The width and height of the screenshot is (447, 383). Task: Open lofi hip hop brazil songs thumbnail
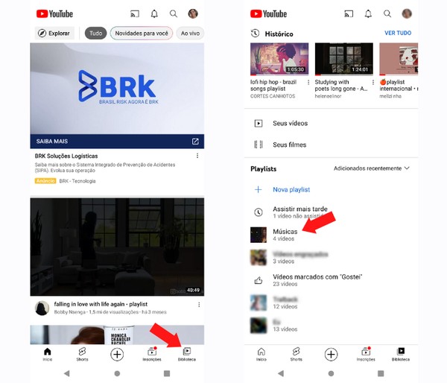click(279, 59)
